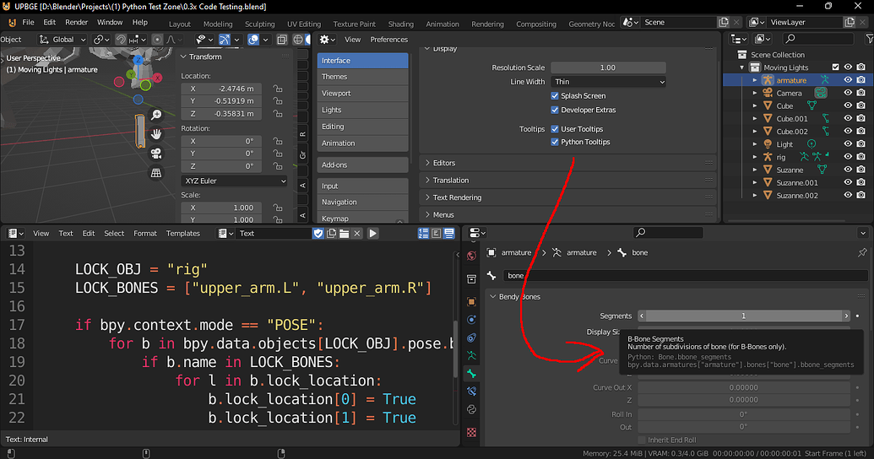The image size is (874, 459).
Task: Open the Templates menu in the text editor
Action: click(x=183, y=234)
